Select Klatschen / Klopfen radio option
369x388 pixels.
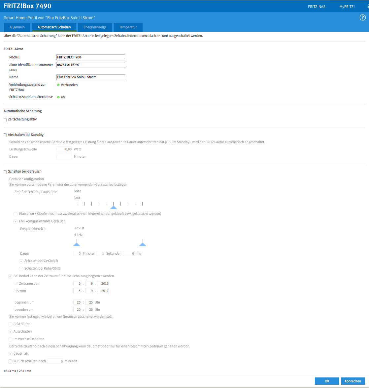[15, 214]
